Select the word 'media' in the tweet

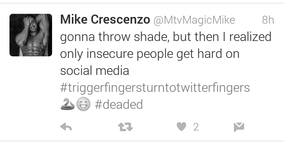[x=112, y=71]
